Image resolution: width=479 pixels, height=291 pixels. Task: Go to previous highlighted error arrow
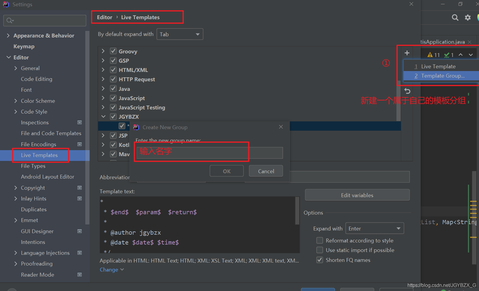[461, 55]
